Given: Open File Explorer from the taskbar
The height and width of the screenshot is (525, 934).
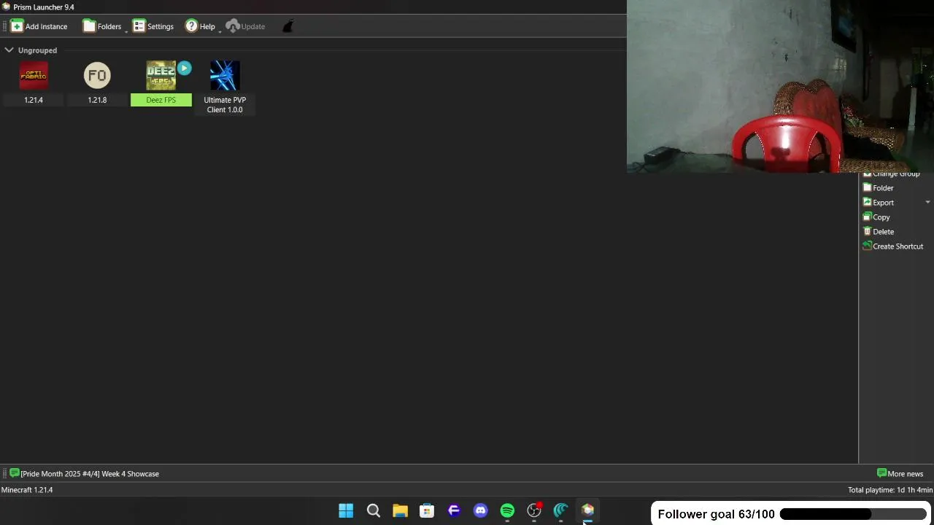Looking at the screenshot, I should [x=400, y=510].
